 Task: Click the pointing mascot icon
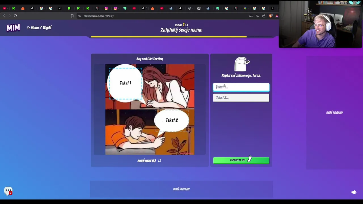pyautogui.click(x=242, y=64)
